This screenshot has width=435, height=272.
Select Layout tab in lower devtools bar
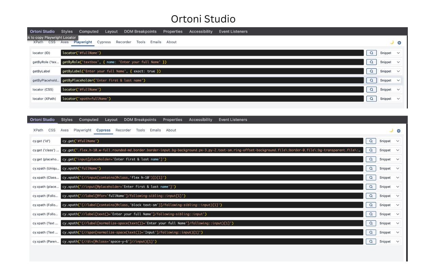point(111,120)
